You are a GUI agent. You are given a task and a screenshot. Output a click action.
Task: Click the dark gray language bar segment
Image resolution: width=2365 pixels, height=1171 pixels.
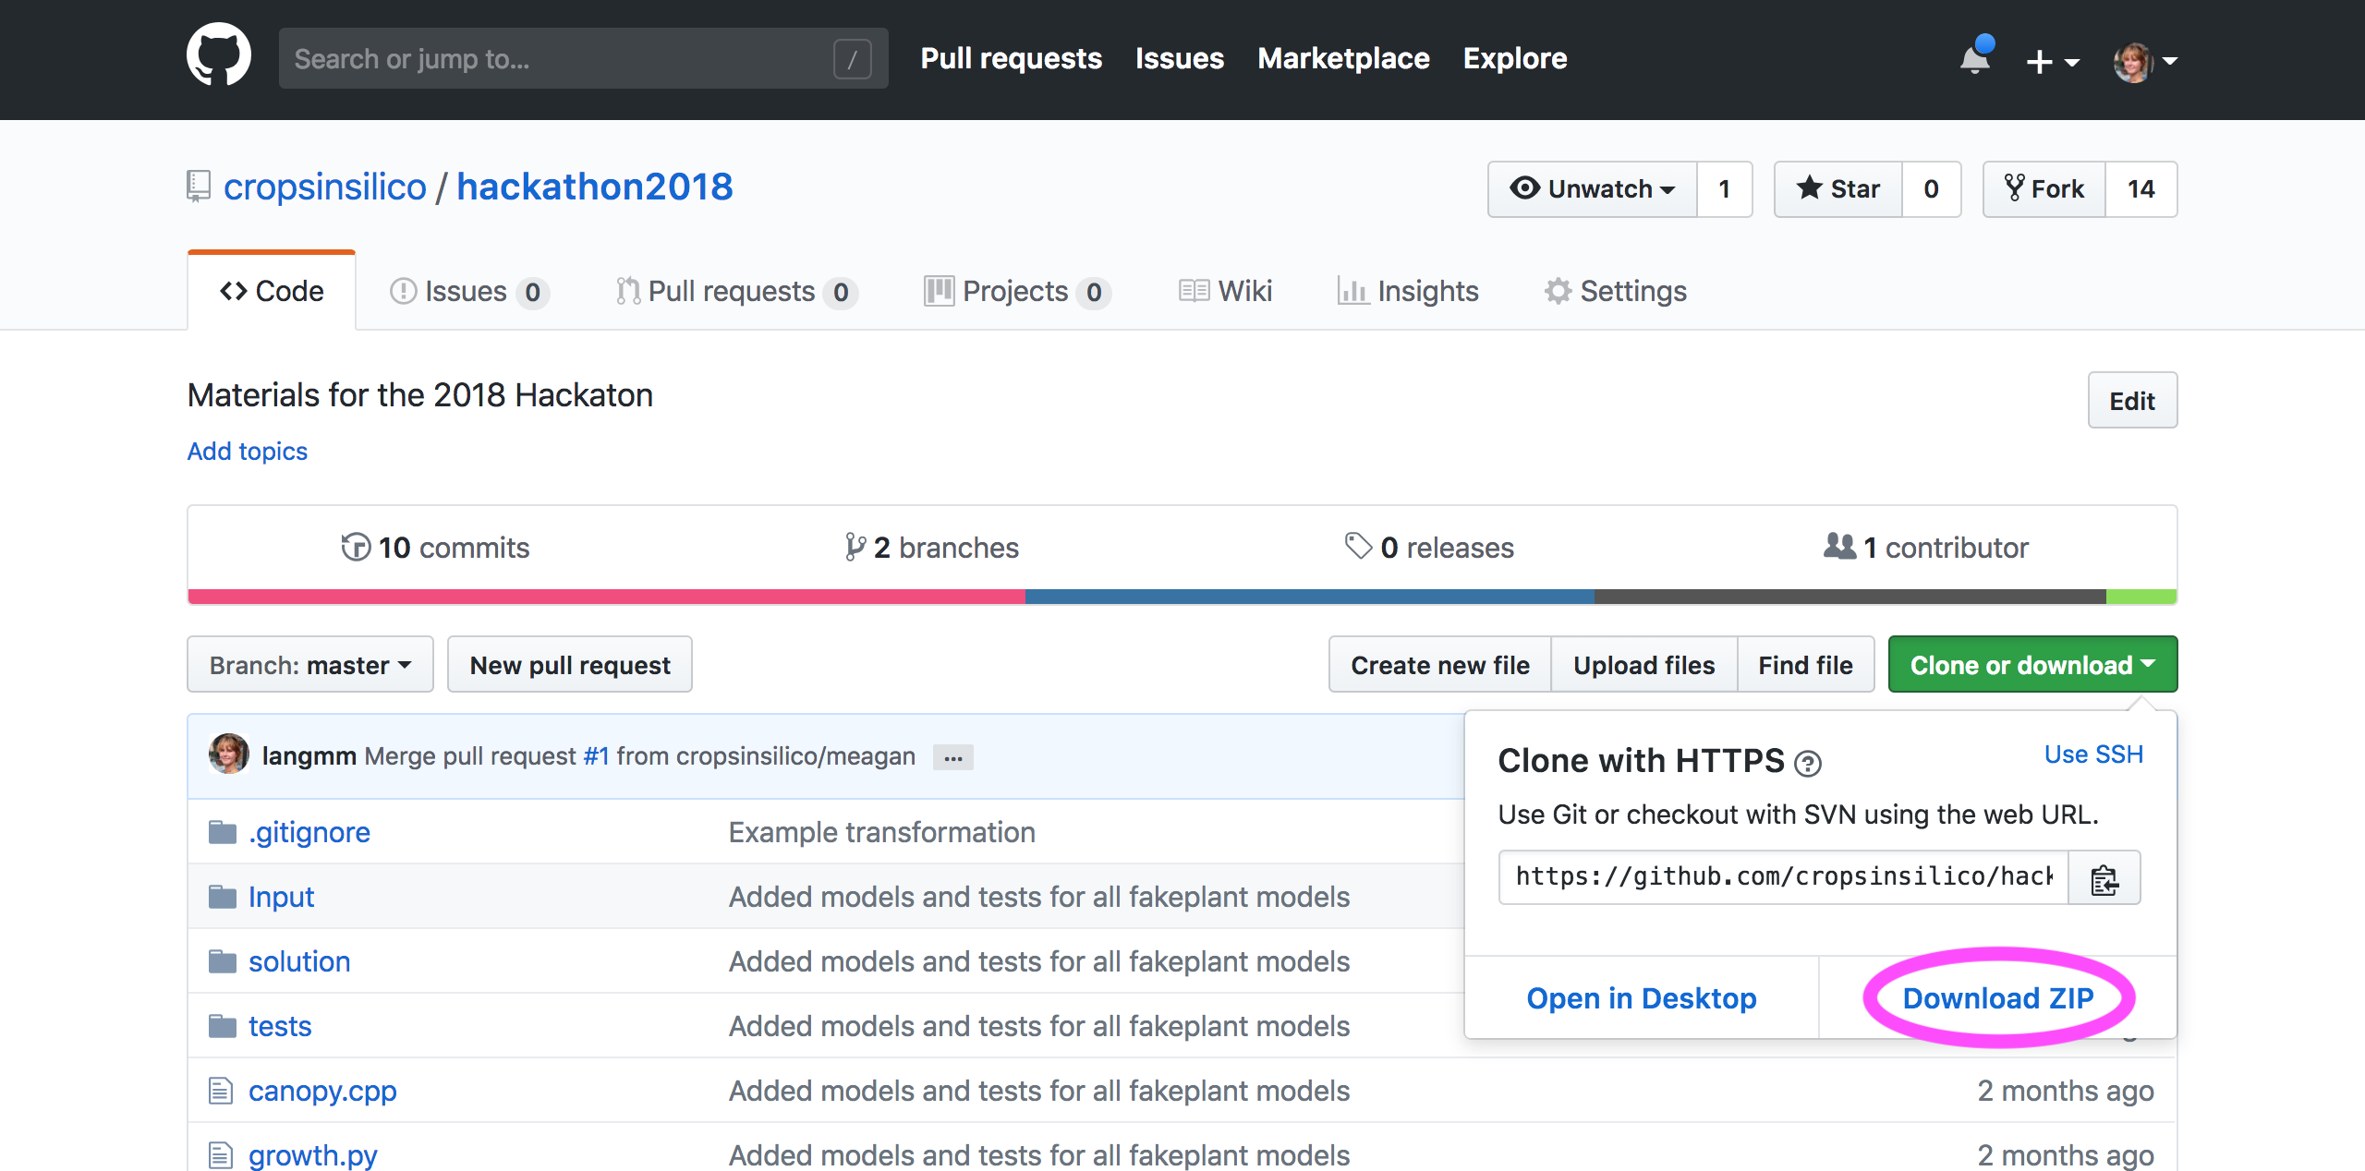1850,597
